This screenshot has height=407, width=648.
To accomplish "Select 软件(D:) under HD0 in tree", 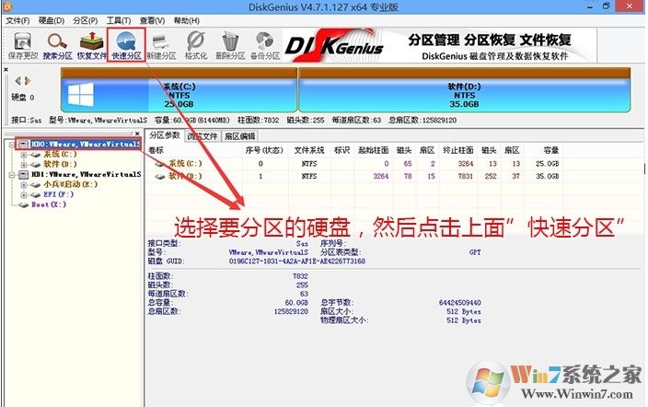I will 60,164.
